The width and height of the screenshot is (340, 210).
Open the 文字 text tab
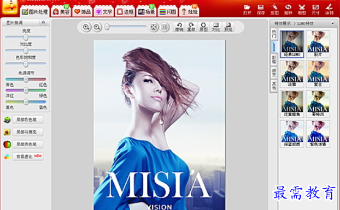pos(104,11)
